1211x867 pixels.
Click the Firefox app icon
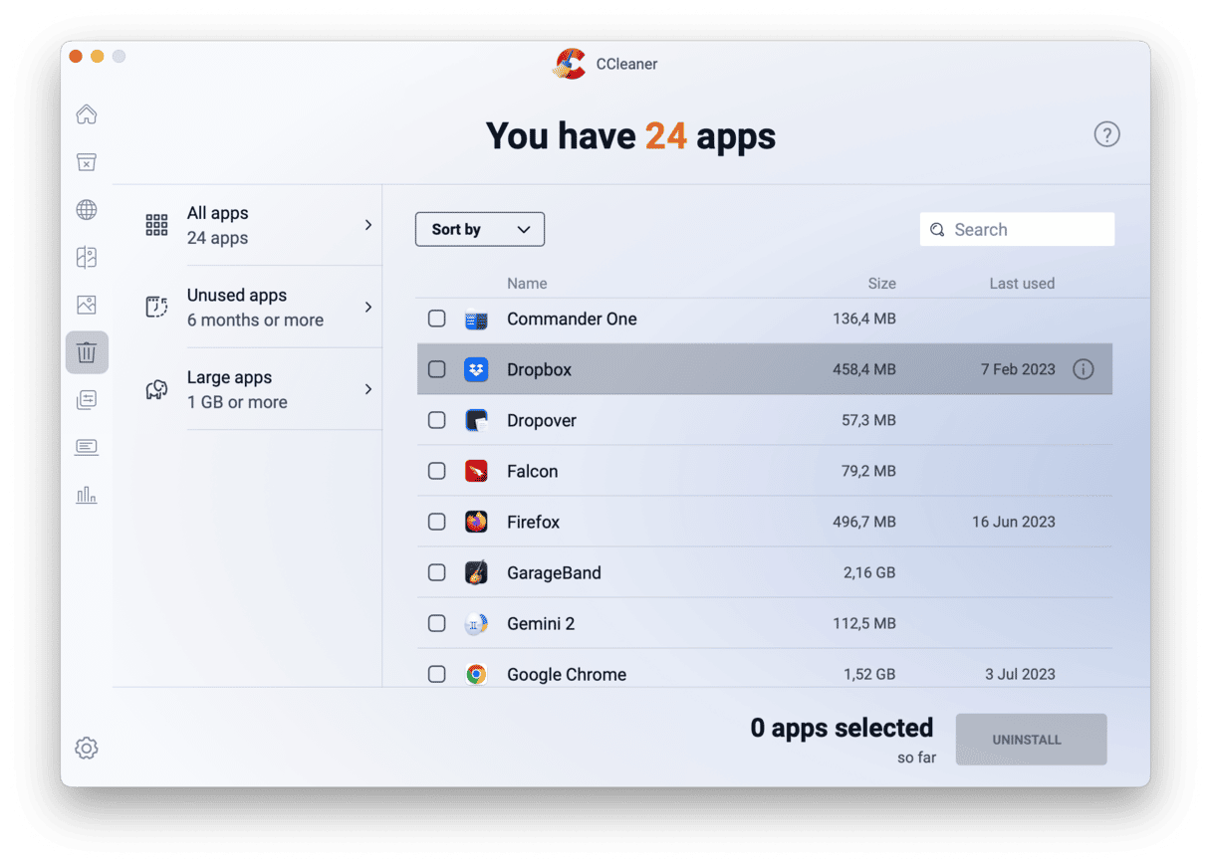[476, 522]
